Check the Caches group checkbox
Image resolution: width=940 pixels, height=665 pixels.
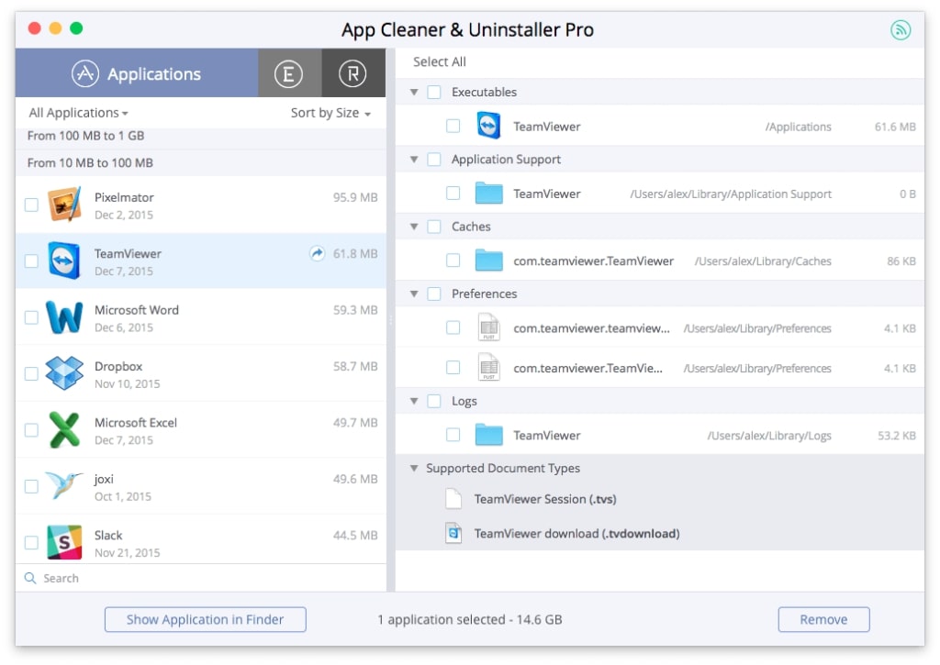click(x=434, y=227)
